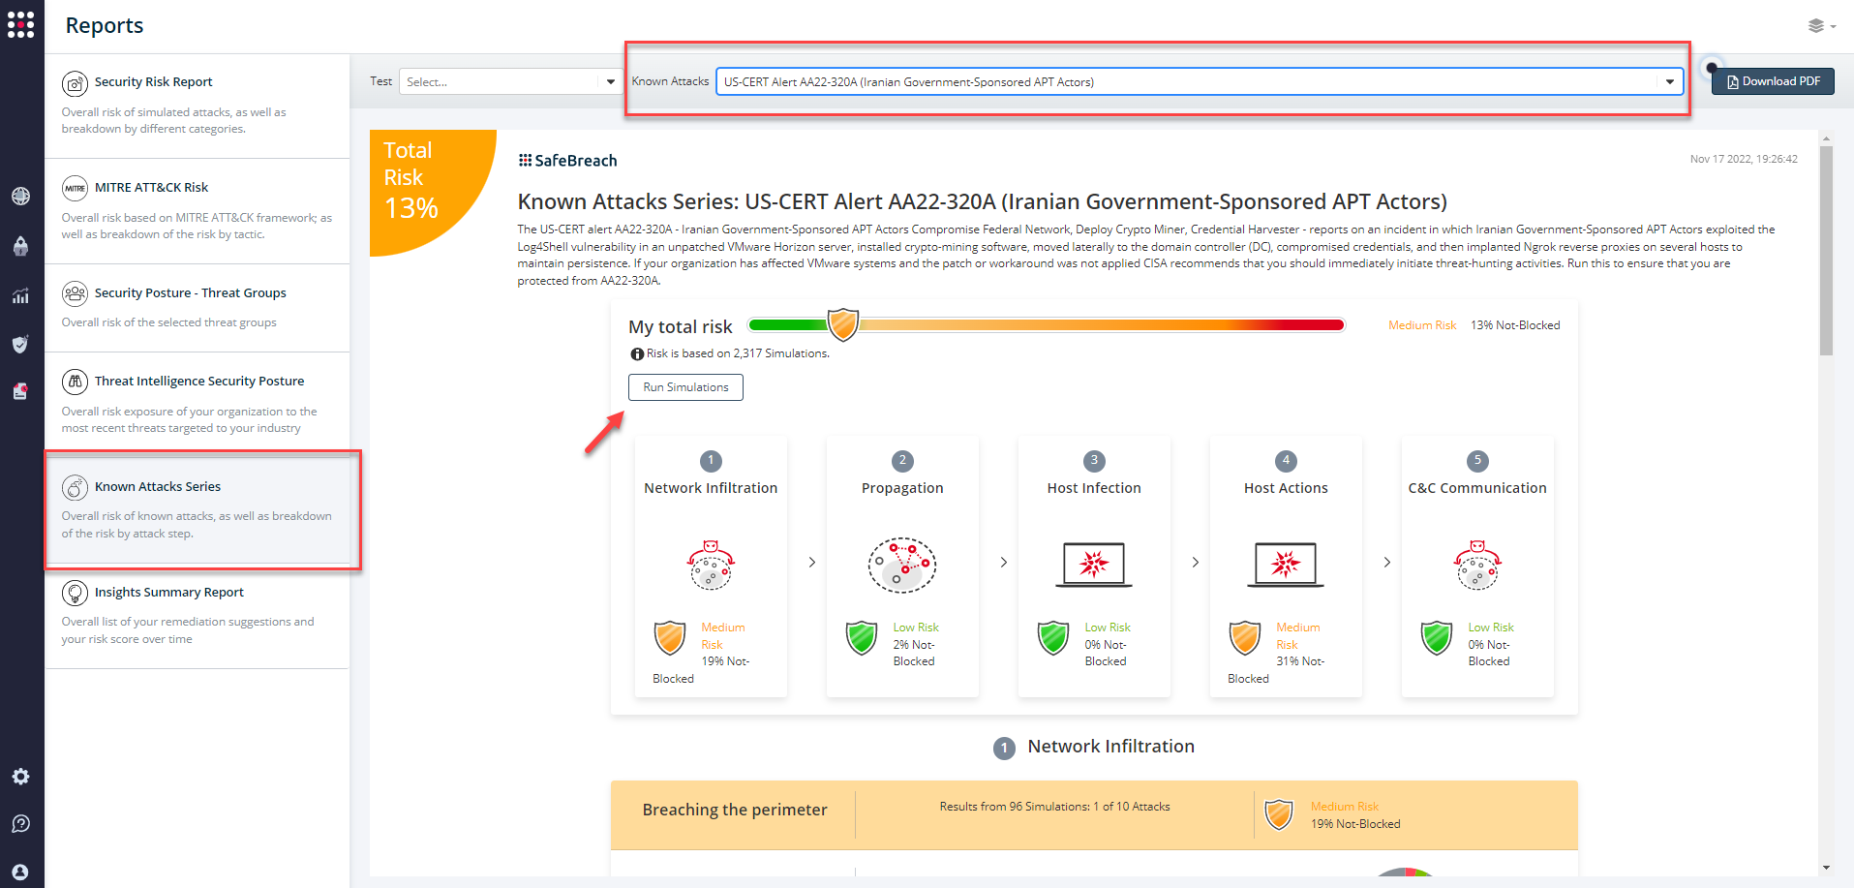Select the lock icon in the left sidebar

[x=20, y=246]
